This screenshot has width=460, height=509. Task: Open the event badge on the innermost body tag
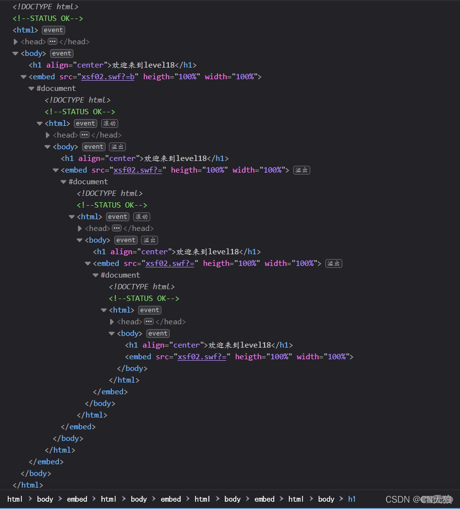point(158,333)
